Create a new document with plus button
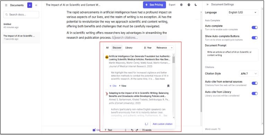 [29, 5]
